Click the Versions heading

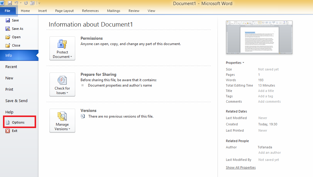[x=88, y=111]
